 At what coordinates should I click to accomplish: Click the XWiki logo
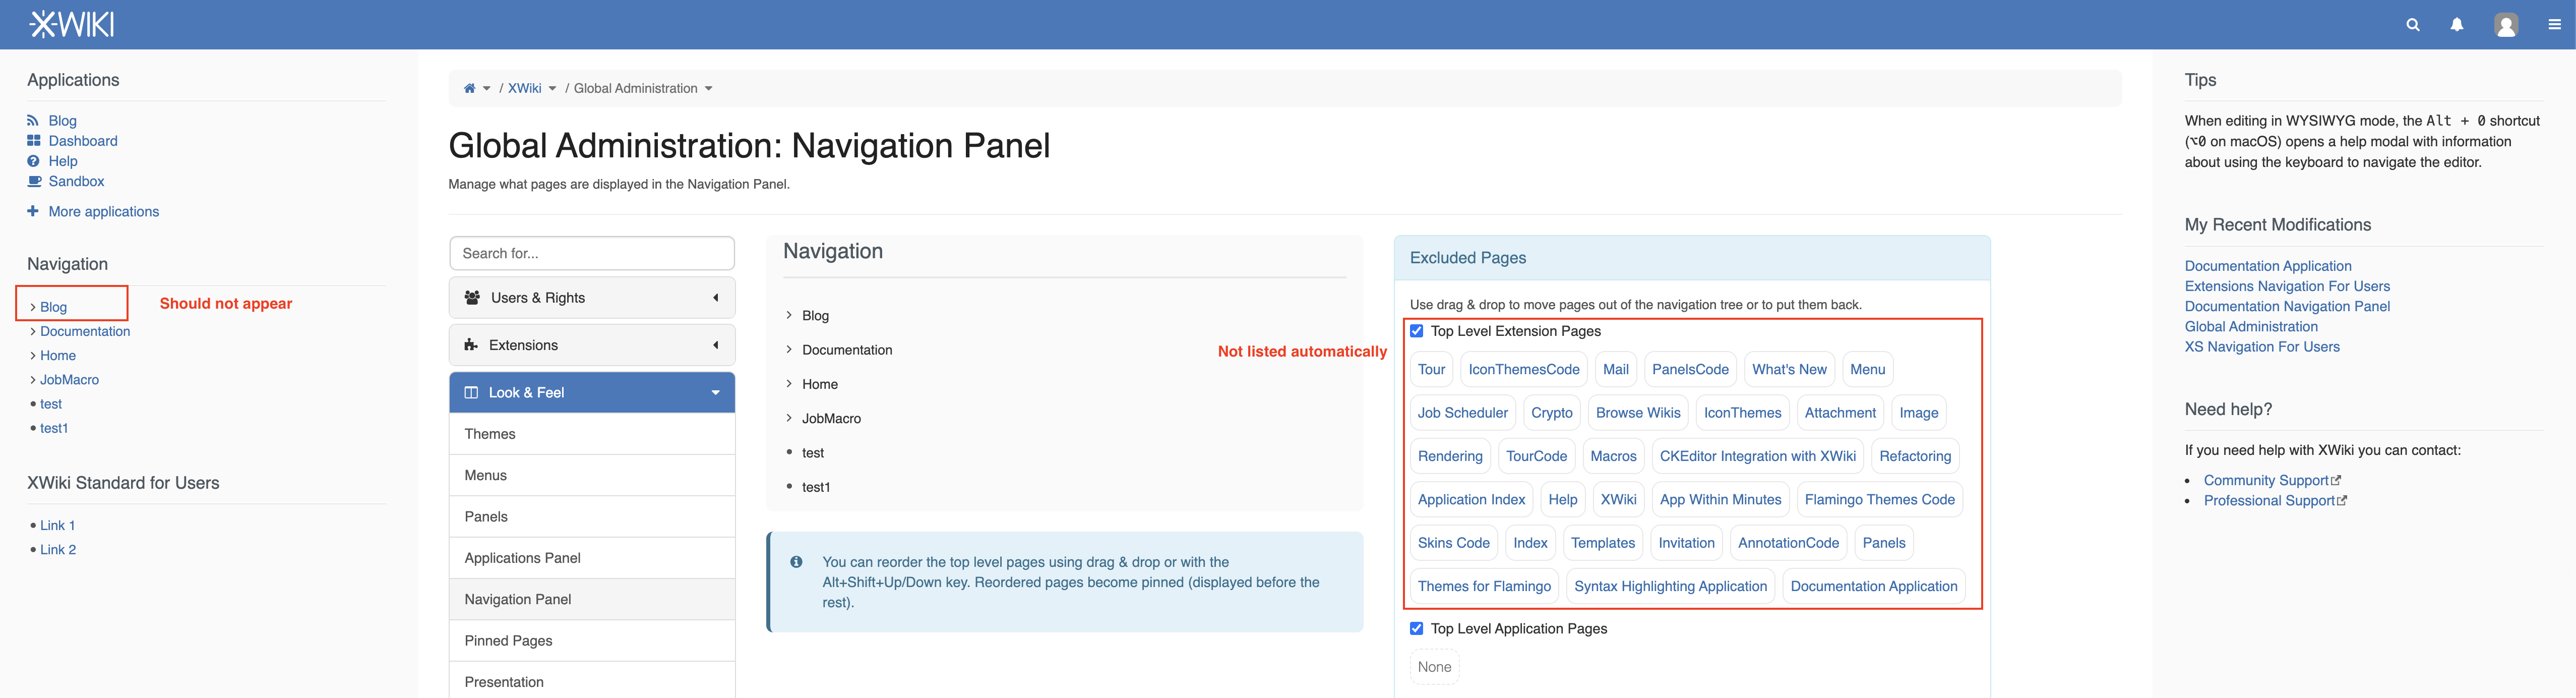point(72,24)
